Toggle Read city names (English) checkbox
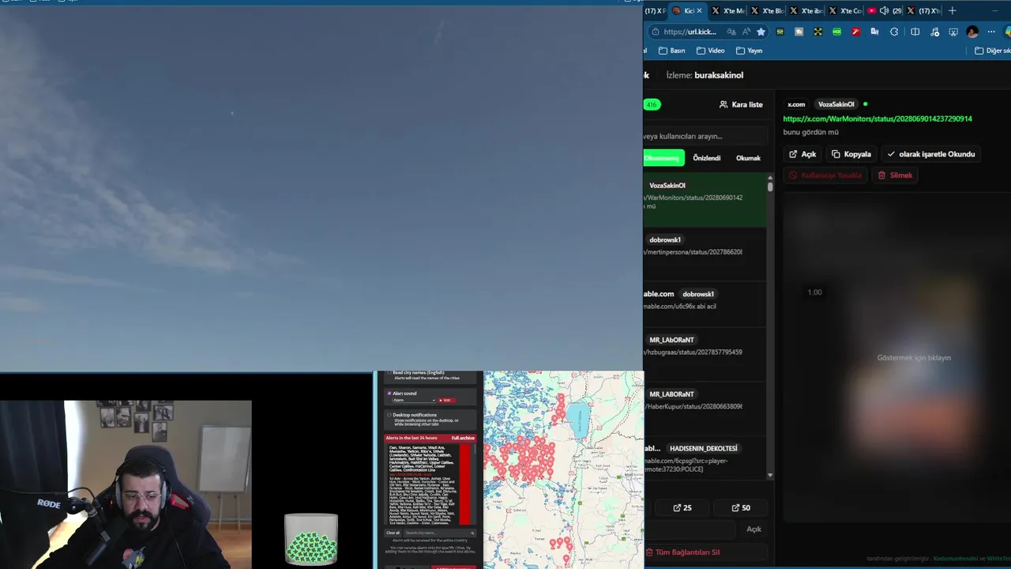Viewport: 1011px width, 569px height. pos(389,372)
